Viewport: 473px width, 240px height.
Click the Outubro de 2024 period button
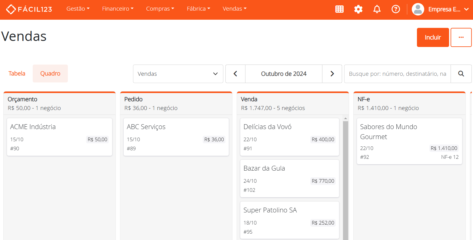284,74
